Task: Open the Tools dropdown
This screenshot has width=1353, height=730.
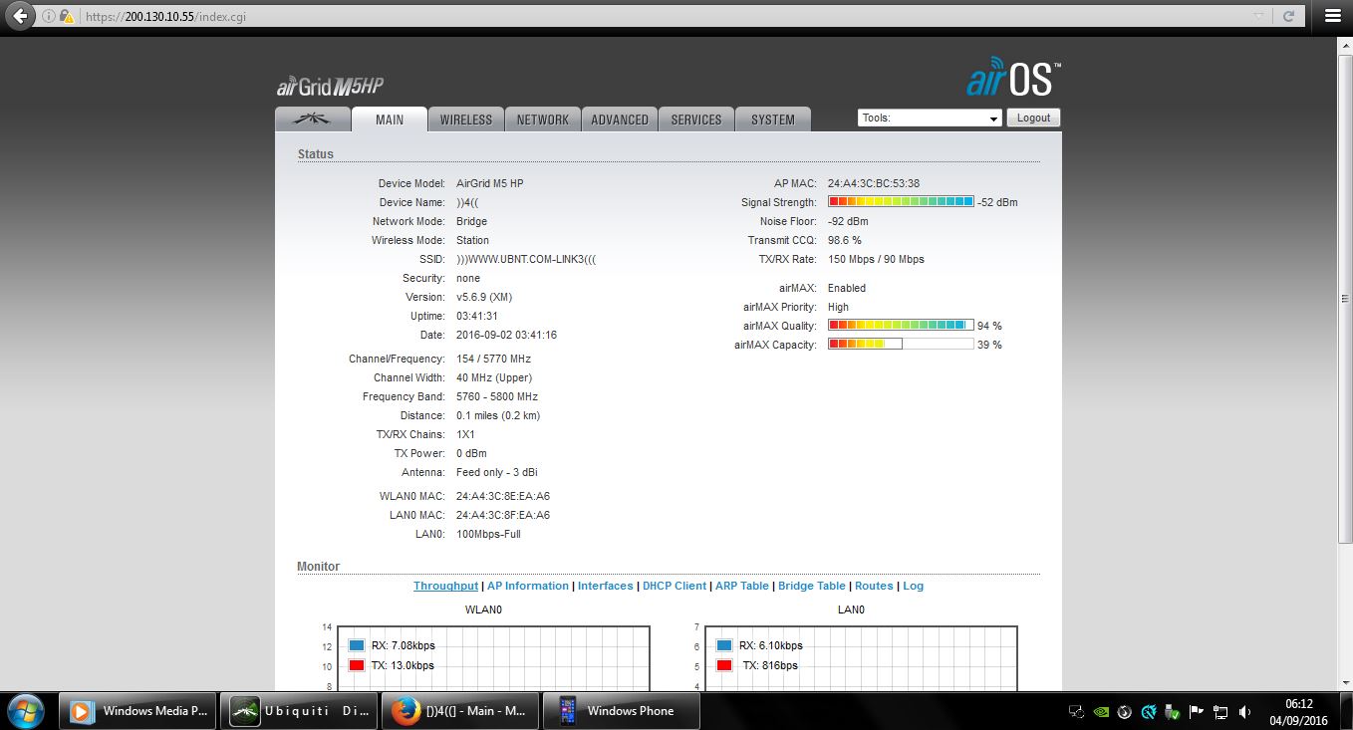Action: point(929,118)
